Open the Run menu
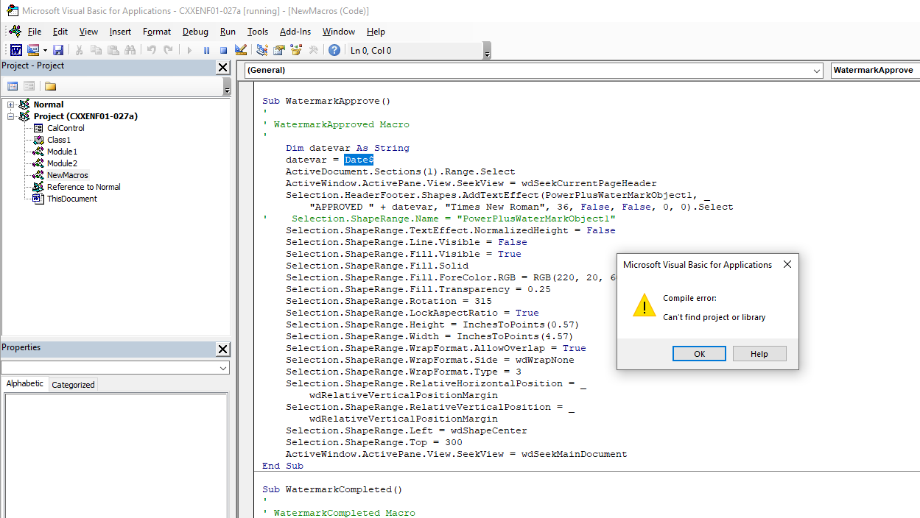 tap(228, 32)
